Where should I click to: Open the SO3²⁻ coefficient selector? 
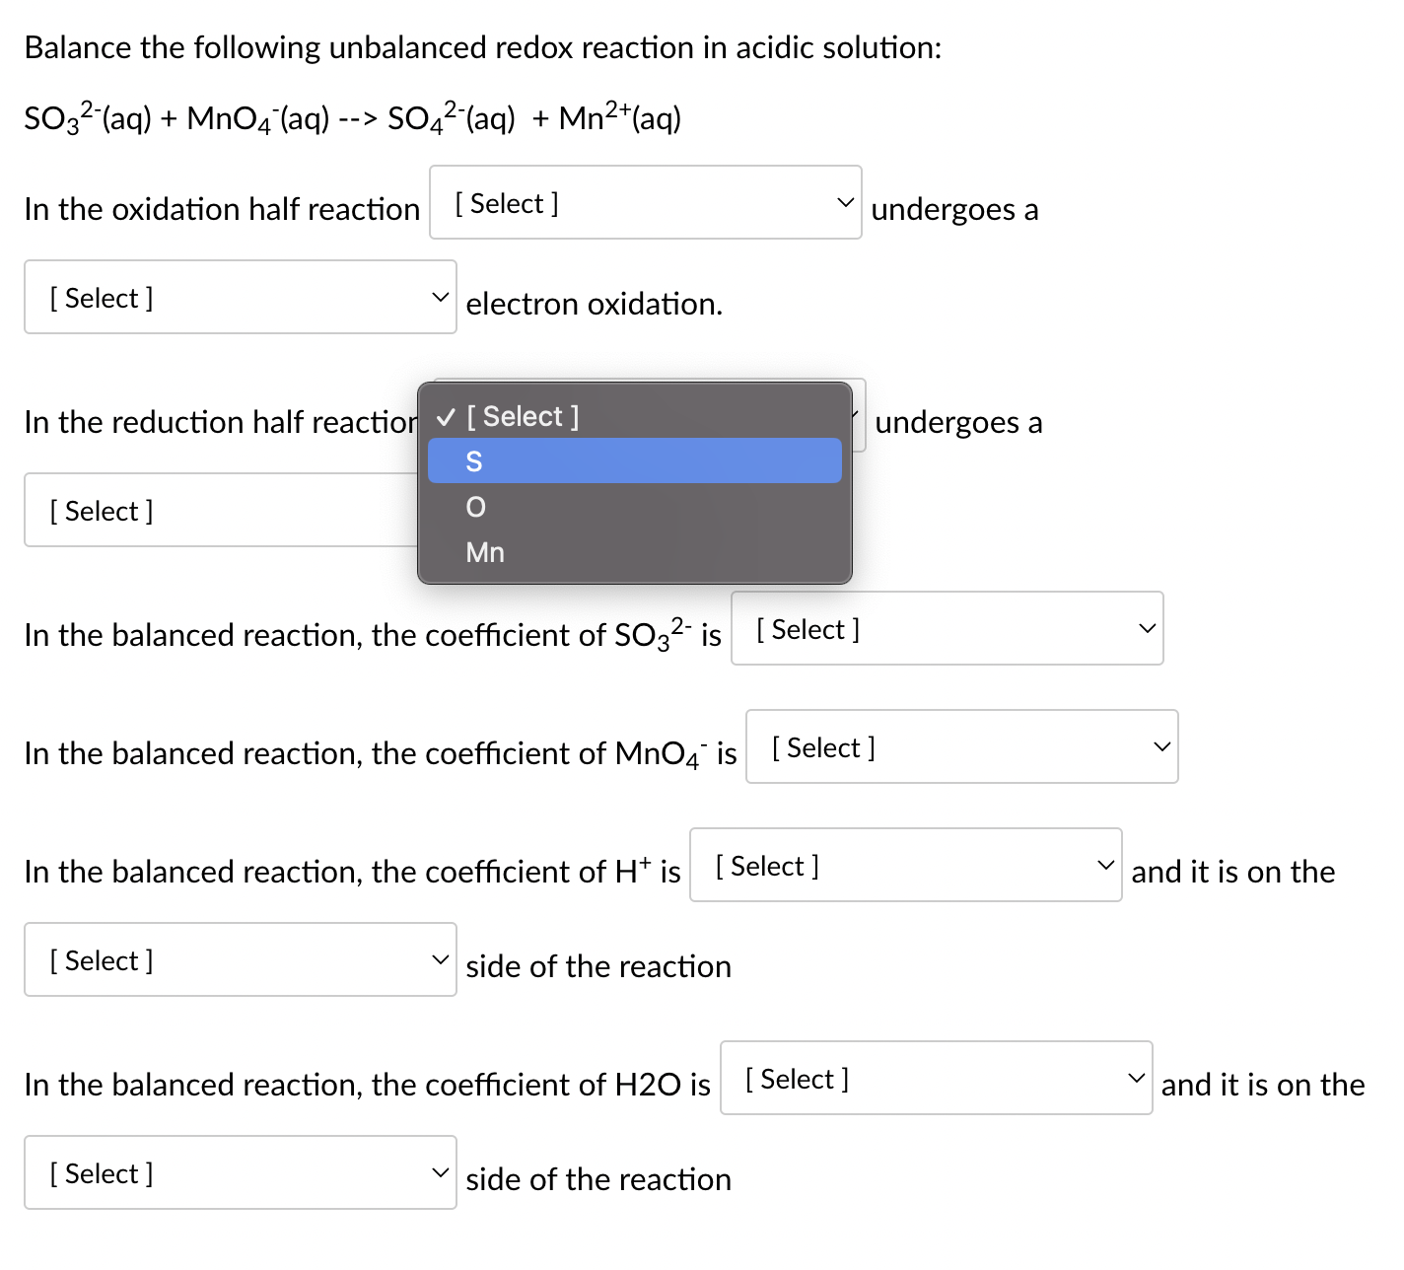[947, 628]
